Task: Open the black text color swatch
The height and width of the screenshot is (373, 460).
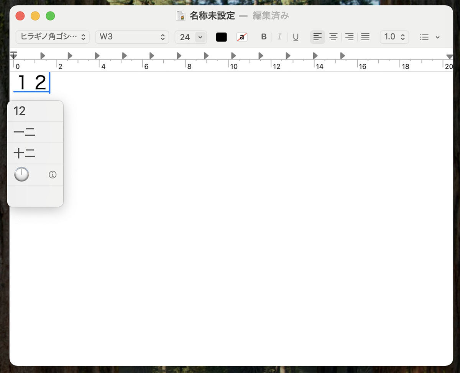Action: click(x=221, y=37)
